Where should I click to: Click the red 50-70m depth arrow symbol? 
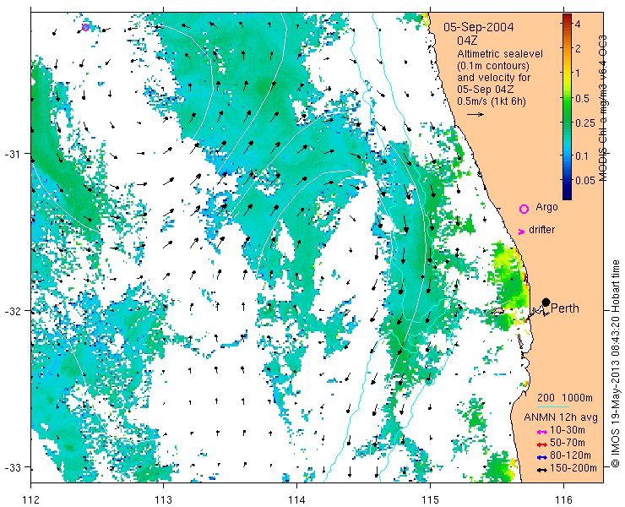coord(541,444)
